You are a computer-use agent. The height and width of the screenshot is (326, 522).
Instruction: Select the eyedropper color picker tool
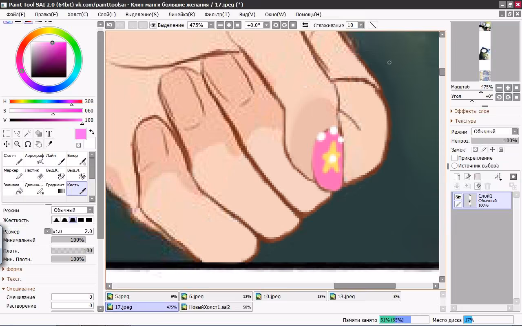click(49, 144)
